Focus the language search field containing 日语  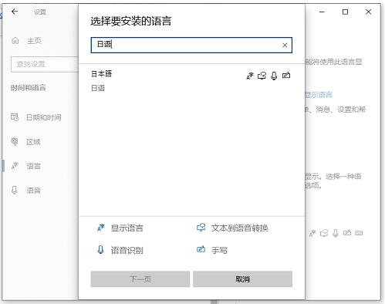pyautogui.click(x=191, y=46)
